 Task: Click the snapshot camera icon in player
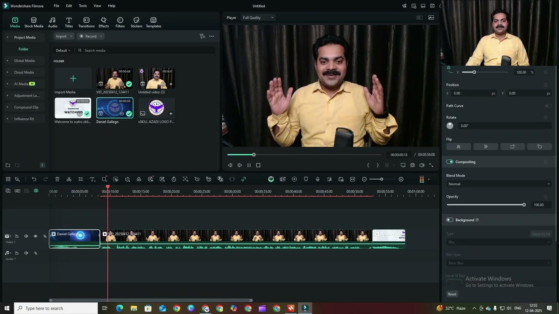(412, 165)
